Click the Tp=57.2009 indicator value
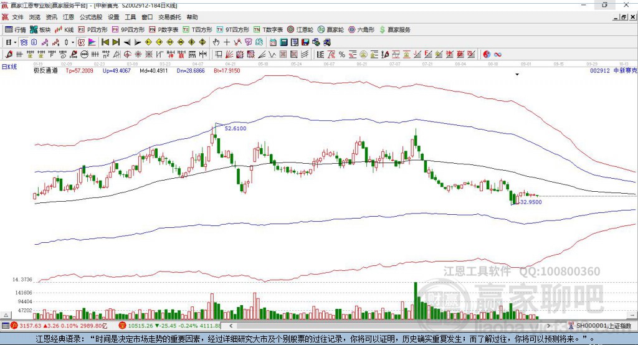 pyautogui.click(x=79, y=70)
